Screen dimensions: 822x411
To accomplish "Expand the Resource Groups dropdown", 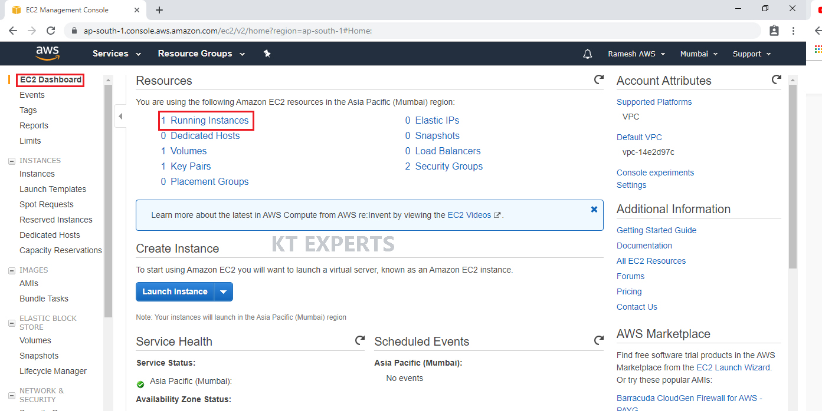I will pyautogui.click(x=201, y=54).
